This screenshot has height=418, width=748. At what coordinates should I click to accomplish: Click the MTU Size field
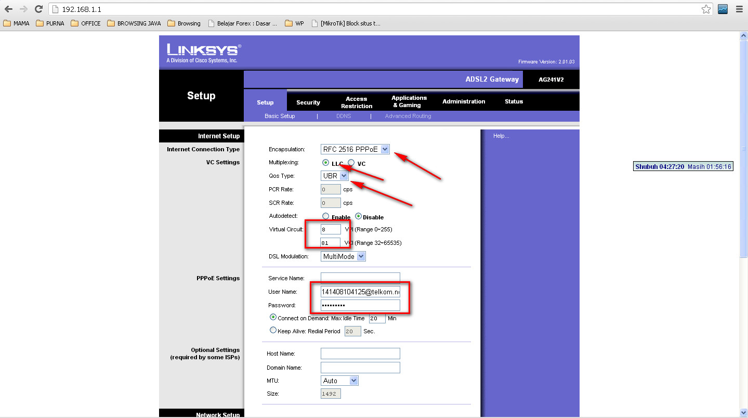331,394
